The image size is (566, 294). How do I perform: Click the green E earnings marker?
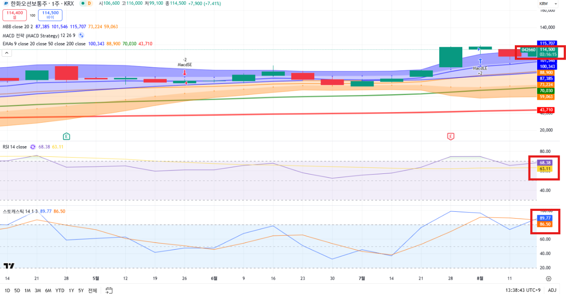66,136
